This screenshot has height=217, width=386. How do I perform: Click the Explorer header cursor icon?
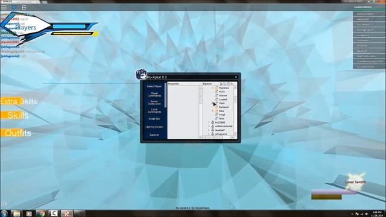[221, 84]
